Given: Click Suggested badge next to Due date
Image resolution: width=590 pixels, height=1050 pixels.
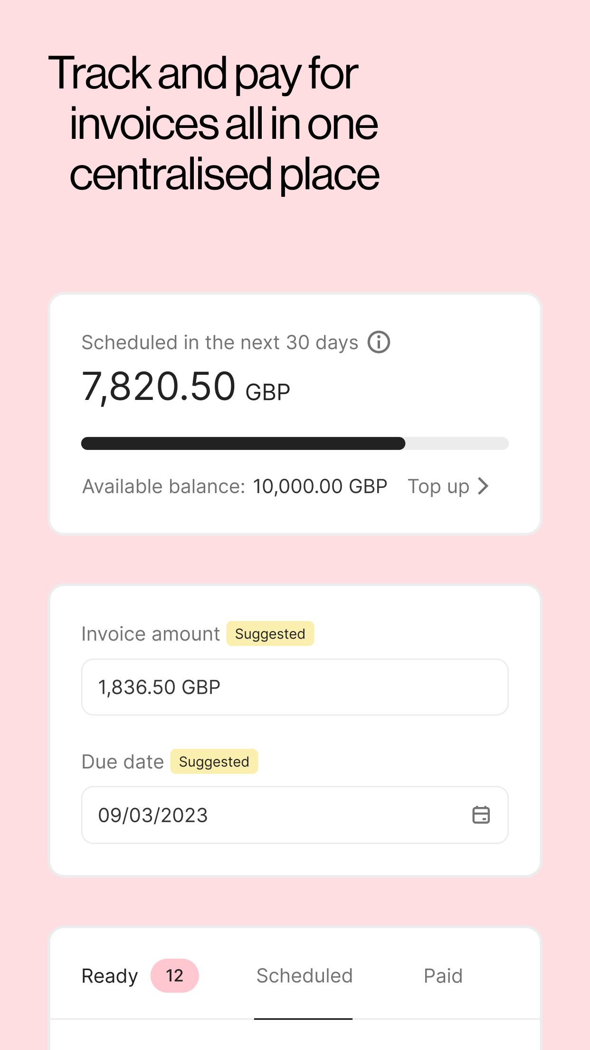Looking at the screenshot, I should point(214,762).
